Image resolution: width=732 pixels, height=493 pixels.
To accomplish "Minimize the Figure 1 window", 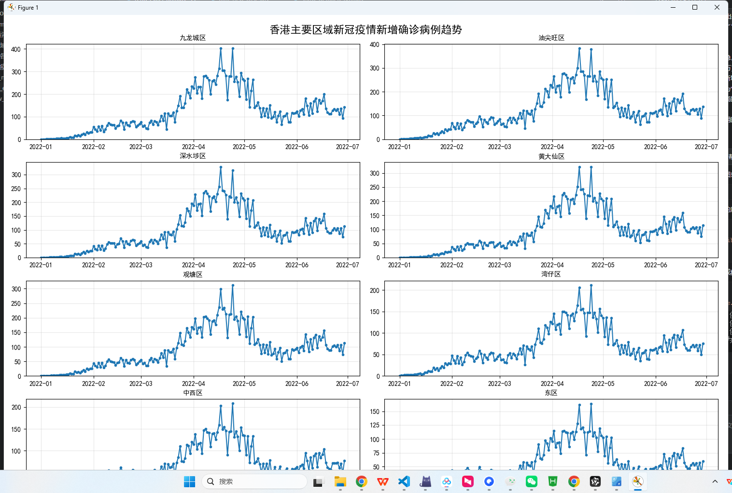I will pyautogui.click(x=673, y=7).
